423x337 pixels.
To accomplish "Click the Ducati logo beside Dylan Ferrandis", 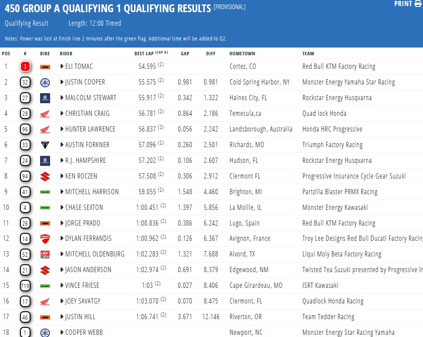I will (45, 239).
